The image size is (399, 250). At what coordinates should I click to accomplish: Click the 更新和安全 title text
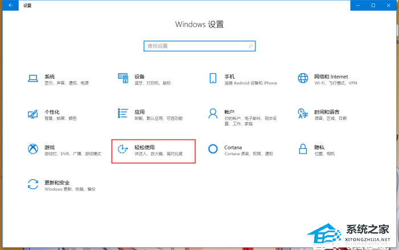point(57,183)
